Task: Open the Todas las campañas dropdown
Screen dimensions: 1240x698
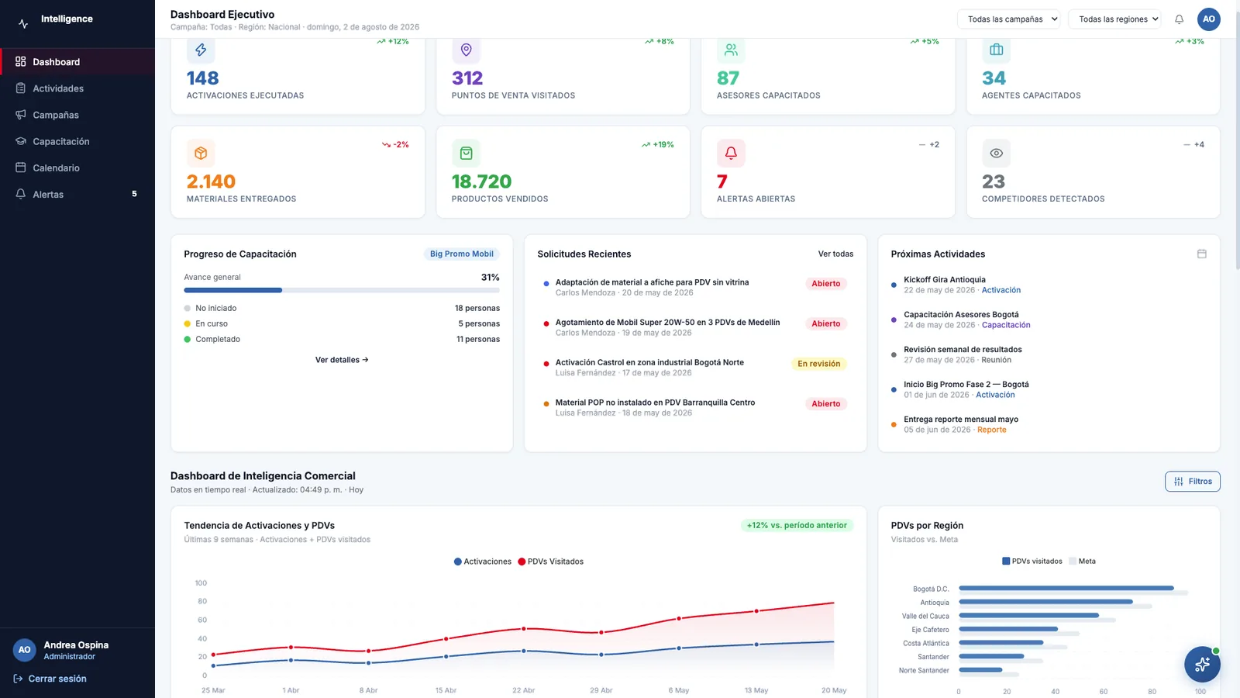Action: click(1009, 19)
